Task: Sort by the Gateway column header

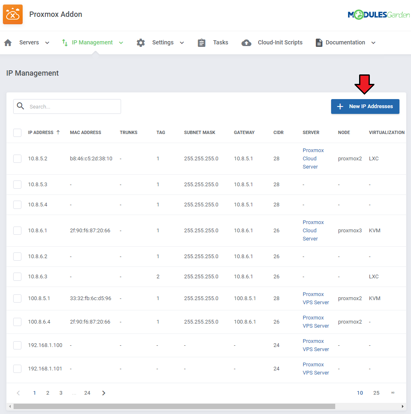Action: tap(244, 132)
